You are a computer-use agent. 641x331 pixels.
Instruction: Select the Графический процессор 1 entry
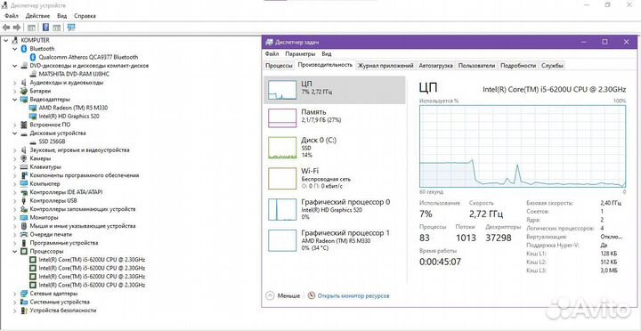[x=335, y=240]
